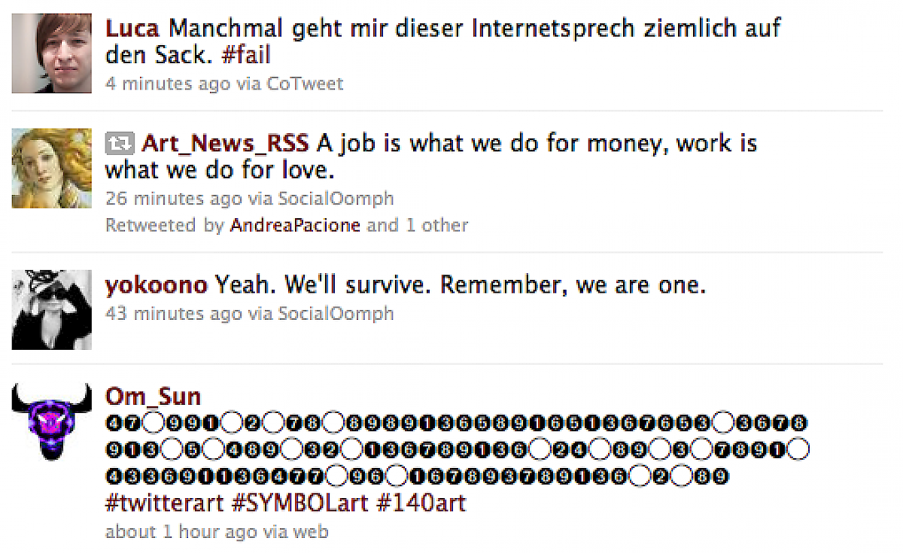Viewport: 903px width, 553px height.
Task: Click the Art_News_RSS Venus painting avatar
Action: pyautogui.click(x=51, y=168)
